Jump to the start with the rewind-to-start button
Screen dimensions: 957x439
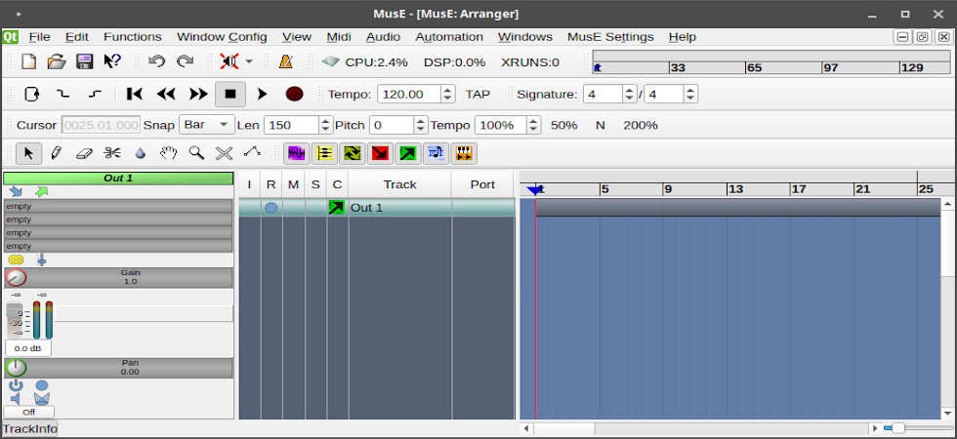[135, 94]
